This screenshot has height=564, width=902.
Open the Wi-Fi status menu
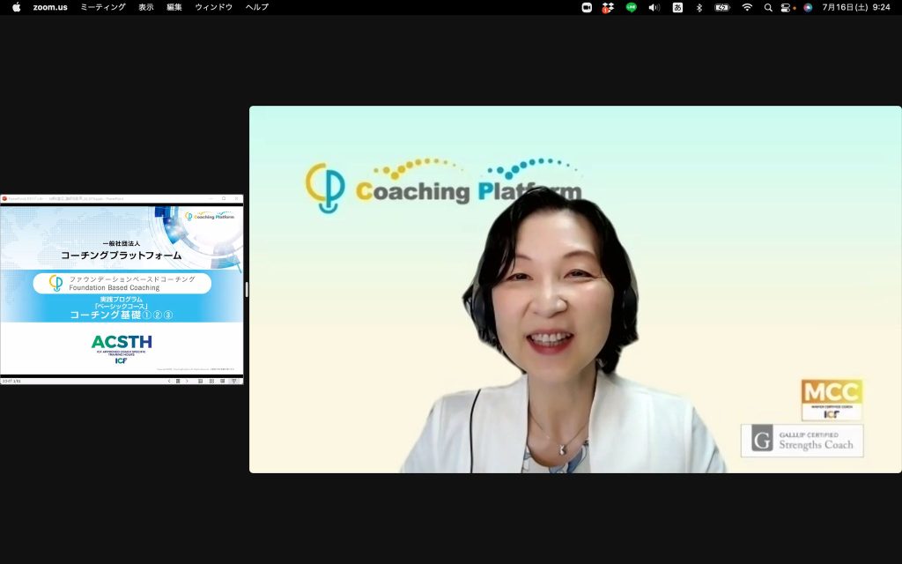[x=747, y=7]
